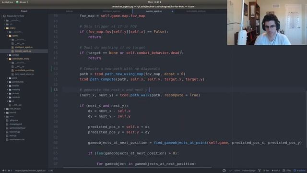Screen dimensions: 307x173
Task: Click the .gitignore file icon
Action: 7,120
